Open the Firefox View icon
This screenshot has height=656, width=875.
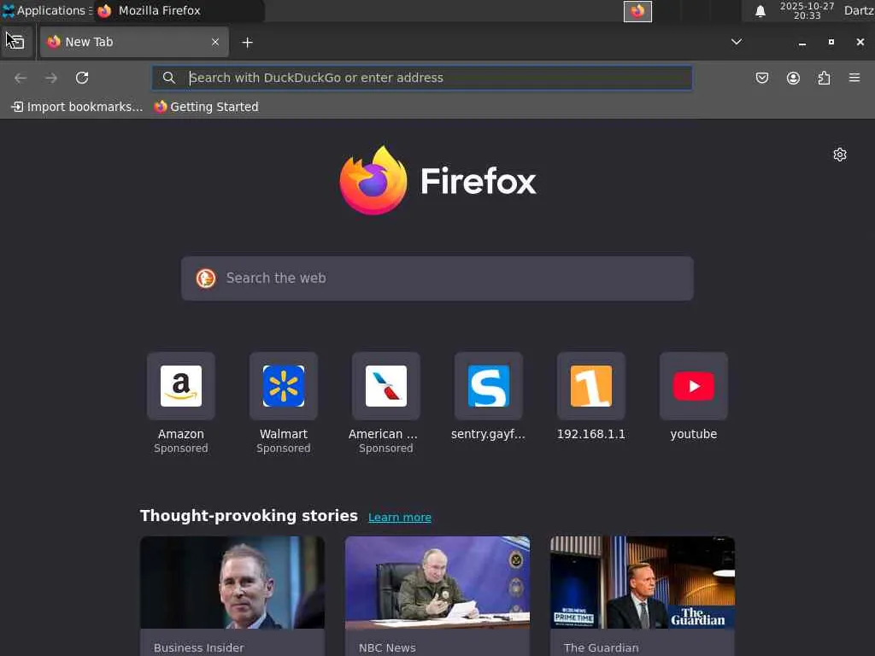coord(16,42)
